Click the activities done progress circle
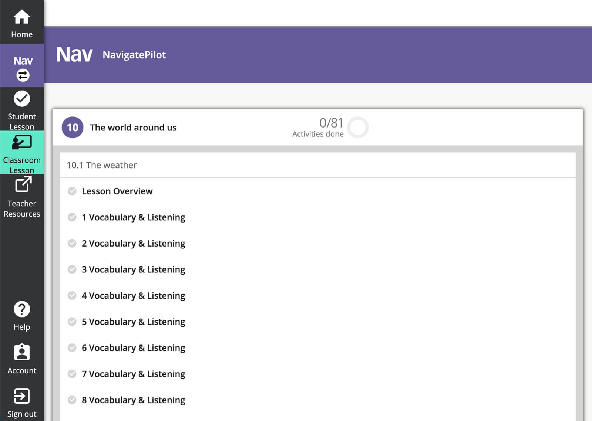592x421 pixels. pos(358,128)
